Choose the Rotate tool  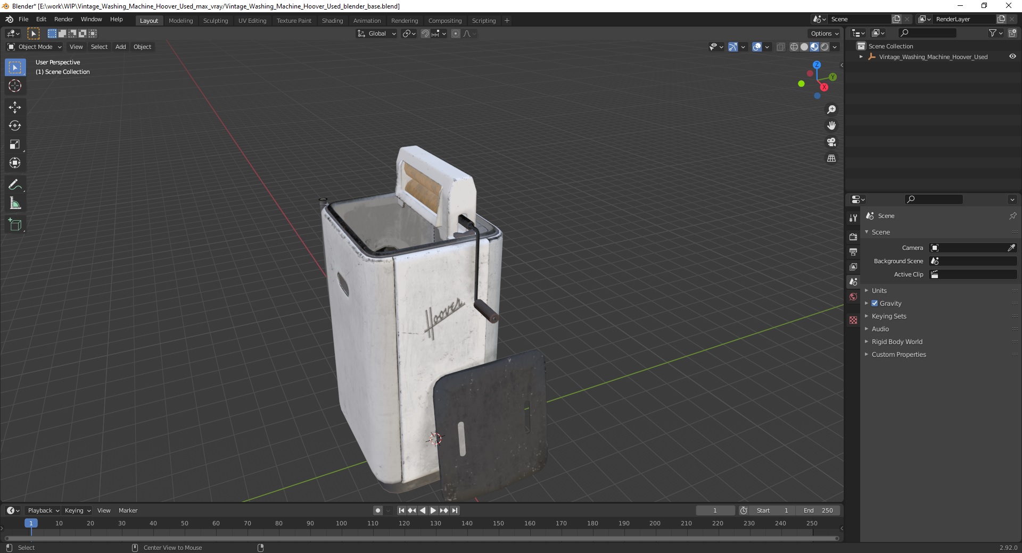(15, 126)
